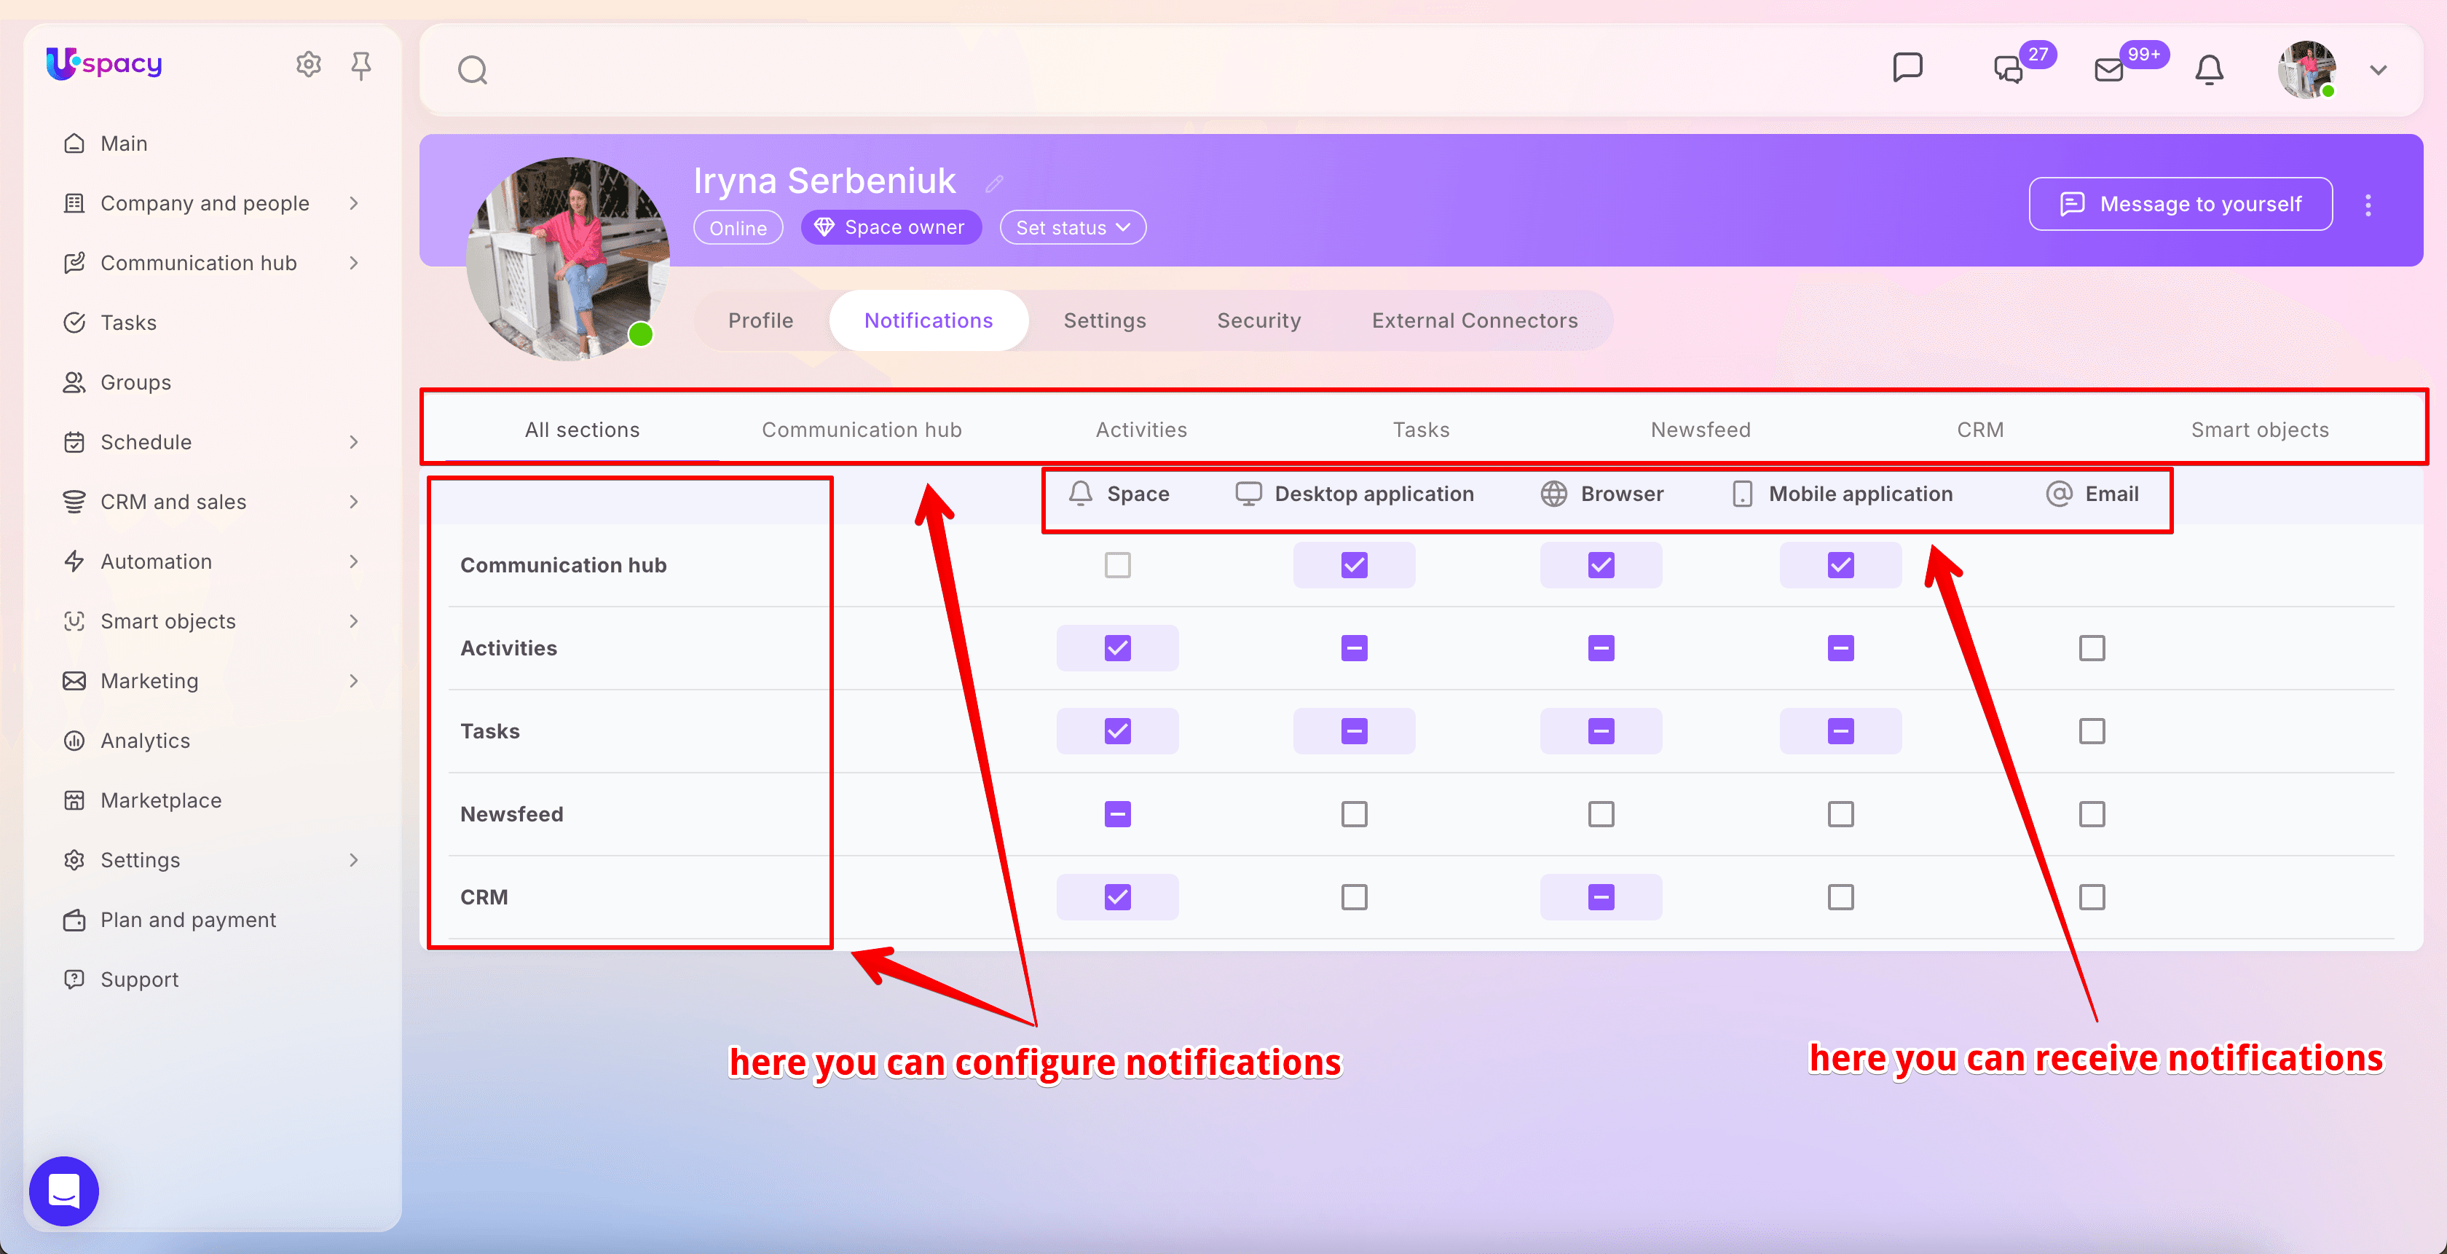The image size is (2447, 1254).
Task: Check Email checkbox for Activities row
Action: click(2092, 648)
